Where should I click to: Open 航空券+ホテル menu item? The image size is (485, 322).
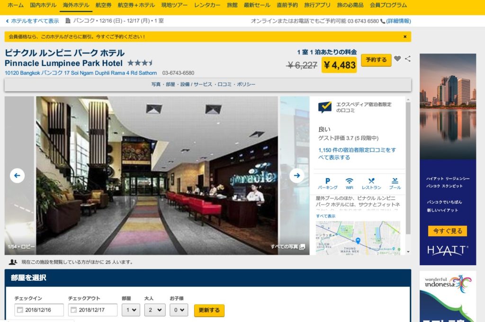pos(136,5)
